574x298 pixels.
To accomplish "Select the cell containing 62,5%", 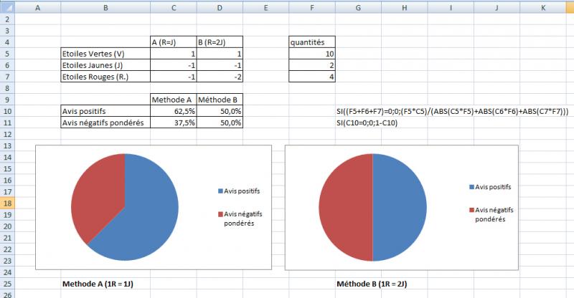I will tap(173, 111).
